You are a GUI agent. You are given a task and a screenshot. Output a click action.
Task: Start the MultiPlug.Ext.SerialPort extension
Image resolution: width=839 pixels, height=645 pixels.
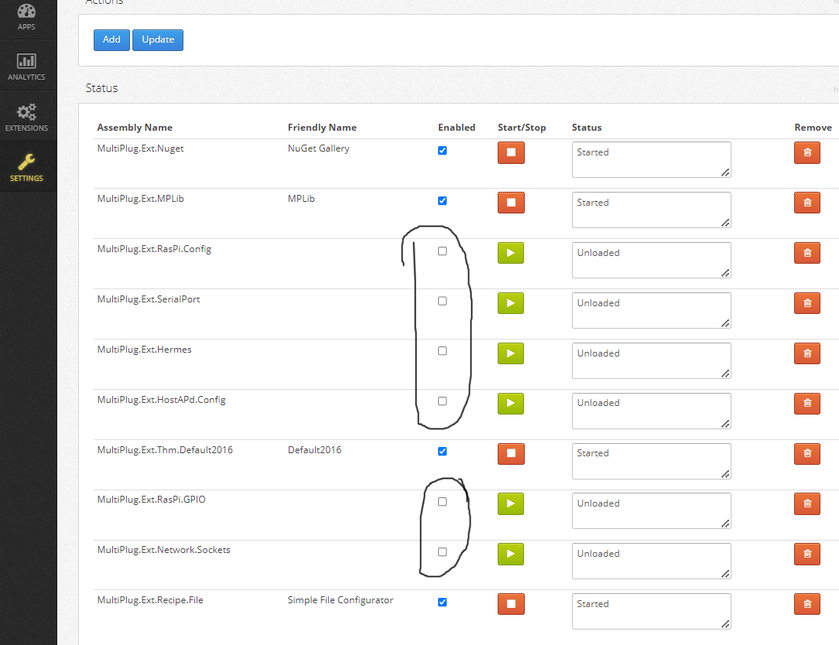[x=510, y=302]
